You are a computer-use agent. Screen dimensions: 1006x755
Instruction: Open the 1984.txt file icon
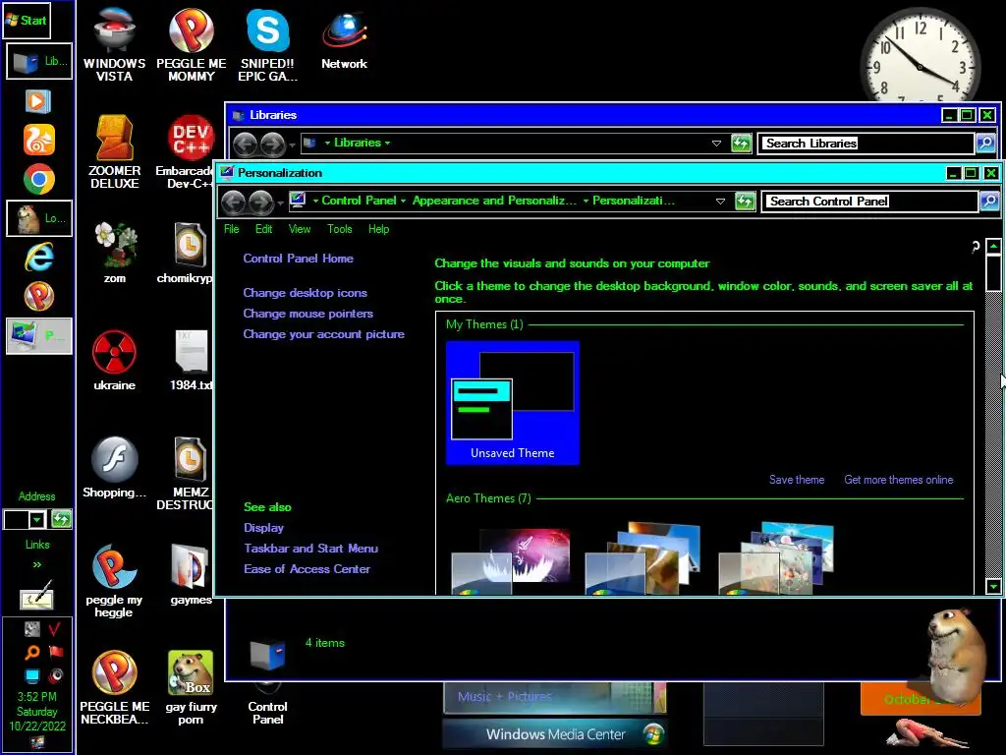(x=191, y=360)
